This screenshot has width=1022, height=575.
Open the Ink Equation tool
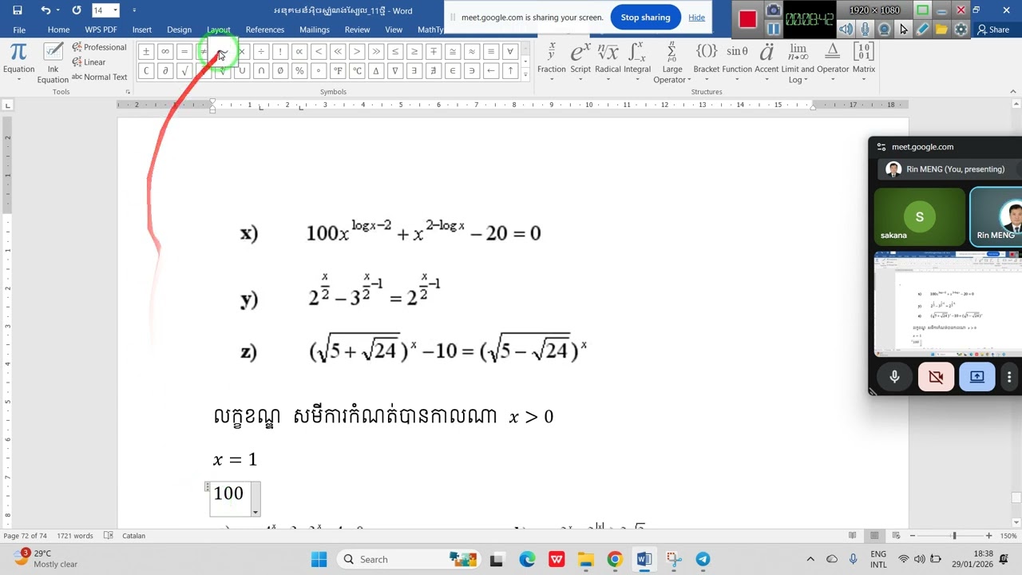click(x=53, y=63)
